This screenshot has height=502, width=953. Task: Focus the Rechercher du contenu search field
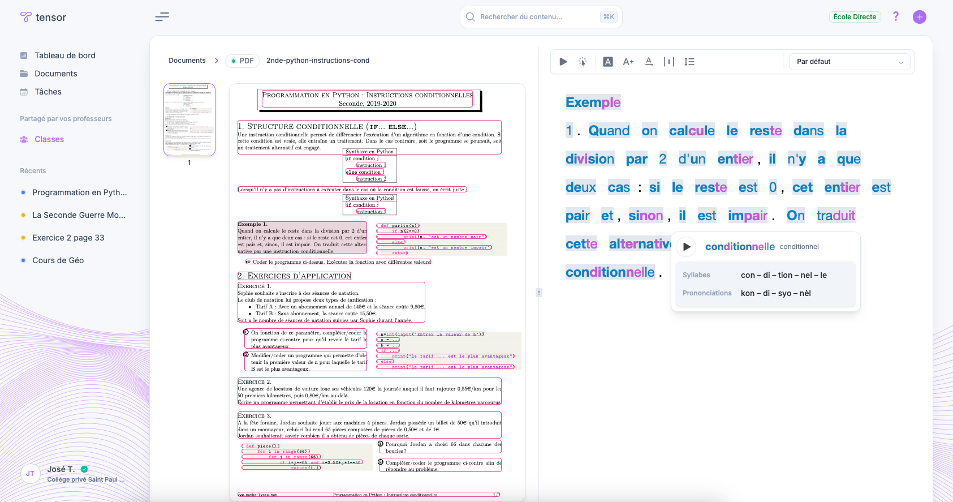(x=541, y=17)
